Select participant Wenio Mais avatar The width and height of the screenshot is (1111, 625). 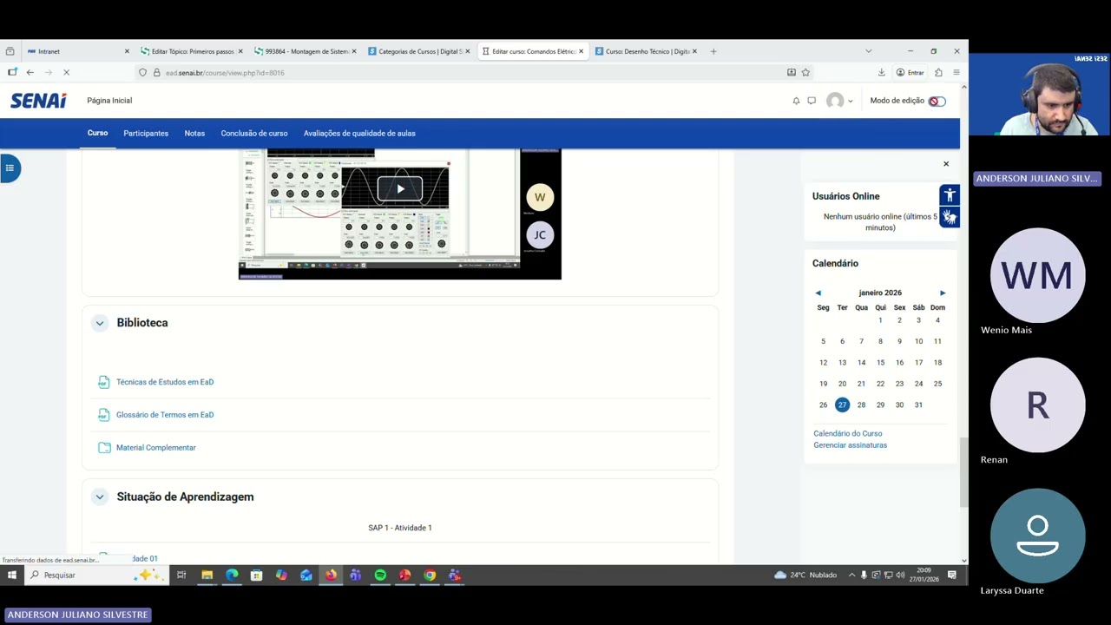click(x=1037, y=275)
